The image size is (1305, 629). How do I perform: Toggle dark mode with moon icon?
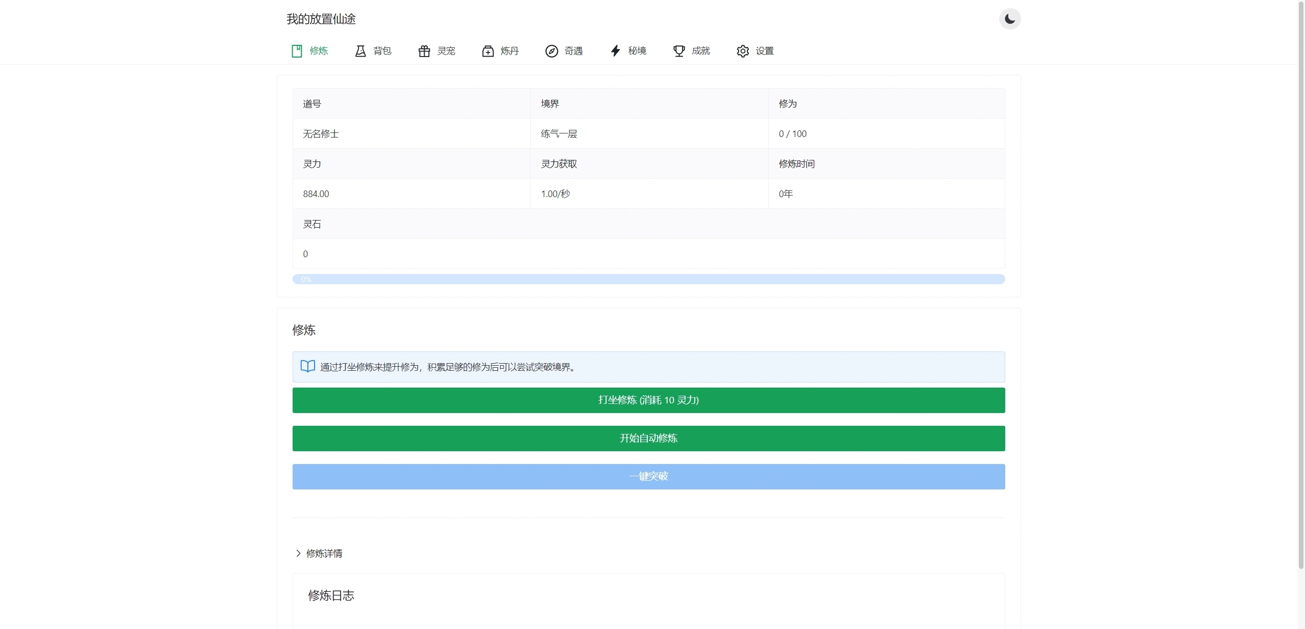[1009, 19]
